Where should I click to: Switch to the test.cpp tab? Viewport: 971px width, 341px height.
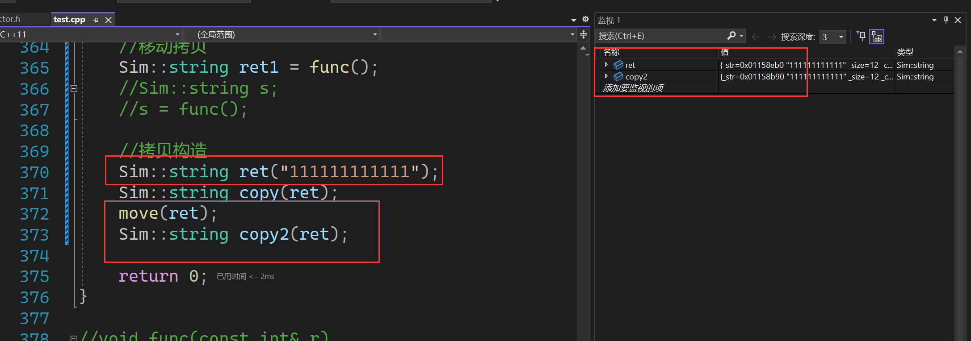pos(69,20)
